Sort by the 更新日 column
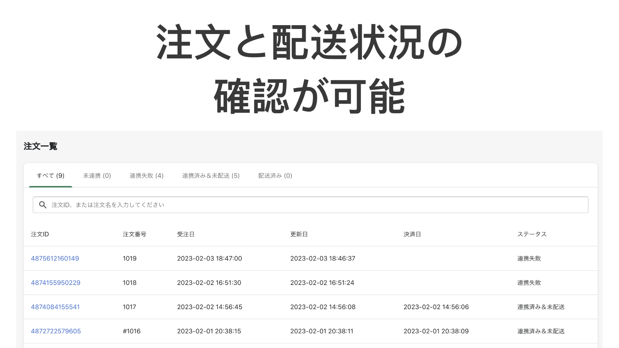619x348 pixels. [x=299, y=234]
